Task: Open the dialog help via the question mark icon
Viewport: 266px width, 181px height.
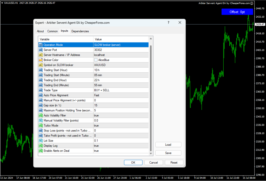Action: [x=168, y=23]
